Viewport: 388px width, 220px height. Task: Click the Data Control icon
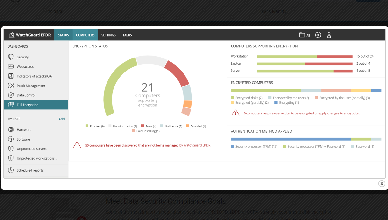point(11,95)
